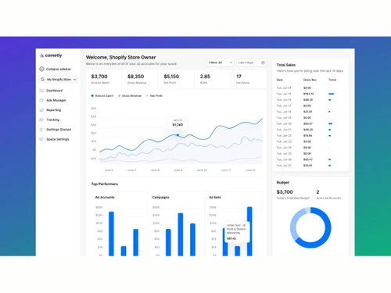The width and height of the screenshot is (391, 293).
Task: Click the trend bar in $184.75 row
Action: (332, 94)
